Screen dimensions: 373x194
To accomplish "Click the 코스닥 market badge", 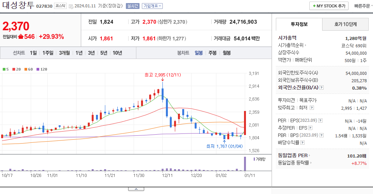I will [61, 6].
